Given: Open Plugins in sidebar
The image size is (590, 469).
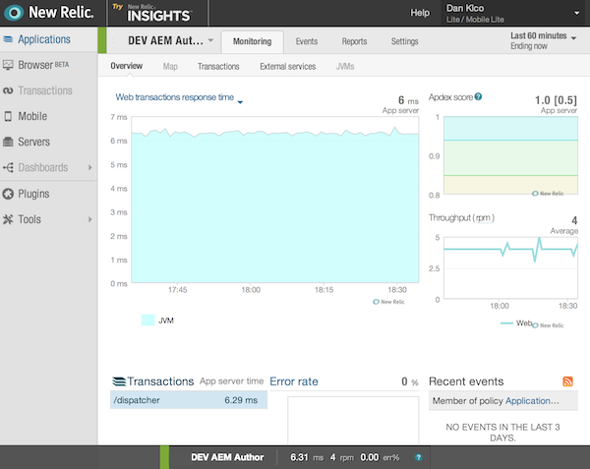Looking at the screenshot, I should (x=33, y=194).
